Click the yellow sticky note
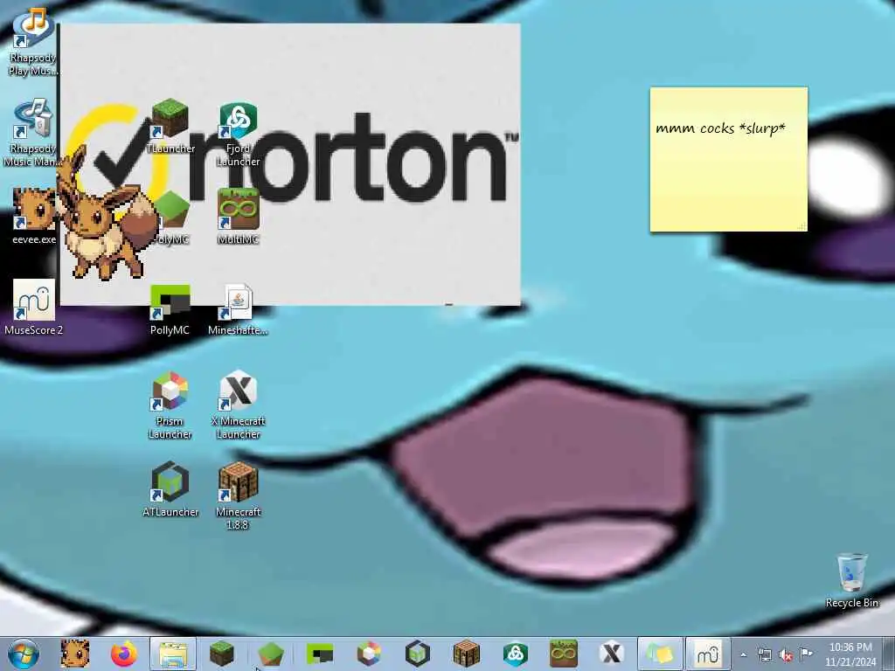The image size is (895, 671). pos(728,159)
